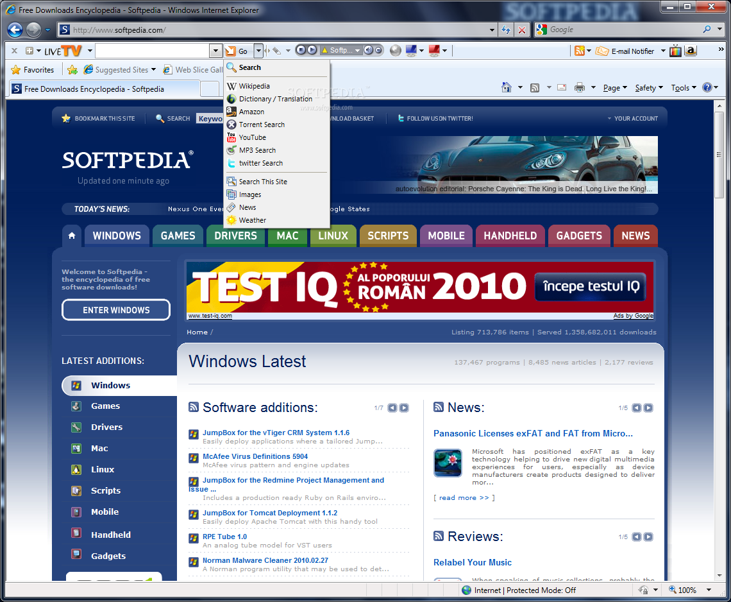Expand the toolbar search box dropdown arrow
The height and width of the screenshot is (602, 731).
pyautogui.click(x=215, y=51)
